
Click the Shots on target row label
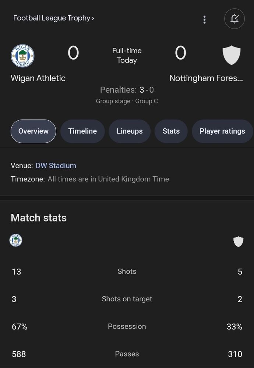[127, 299]
